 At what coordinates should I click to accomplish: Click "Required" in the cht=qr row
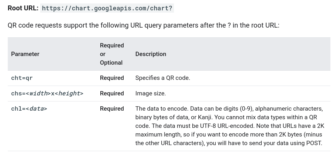(112, 78)
